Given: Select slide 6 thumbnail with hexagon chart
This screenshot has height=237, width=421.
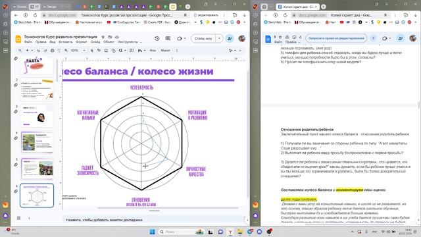Looking at the screenshot, I should 37,196.
